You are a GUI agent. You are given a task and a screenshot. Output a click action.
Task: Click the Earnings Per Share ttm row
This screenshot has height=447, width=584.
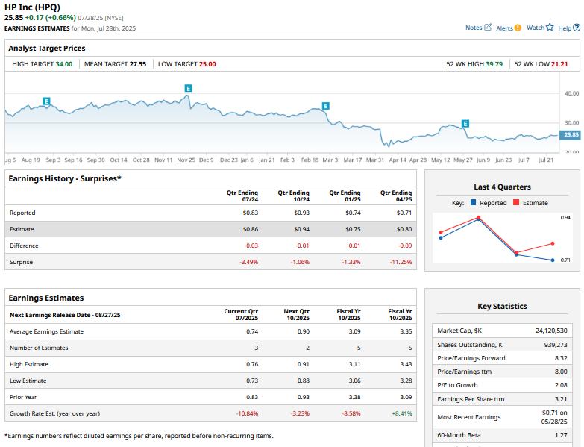[x=502, y=399]
